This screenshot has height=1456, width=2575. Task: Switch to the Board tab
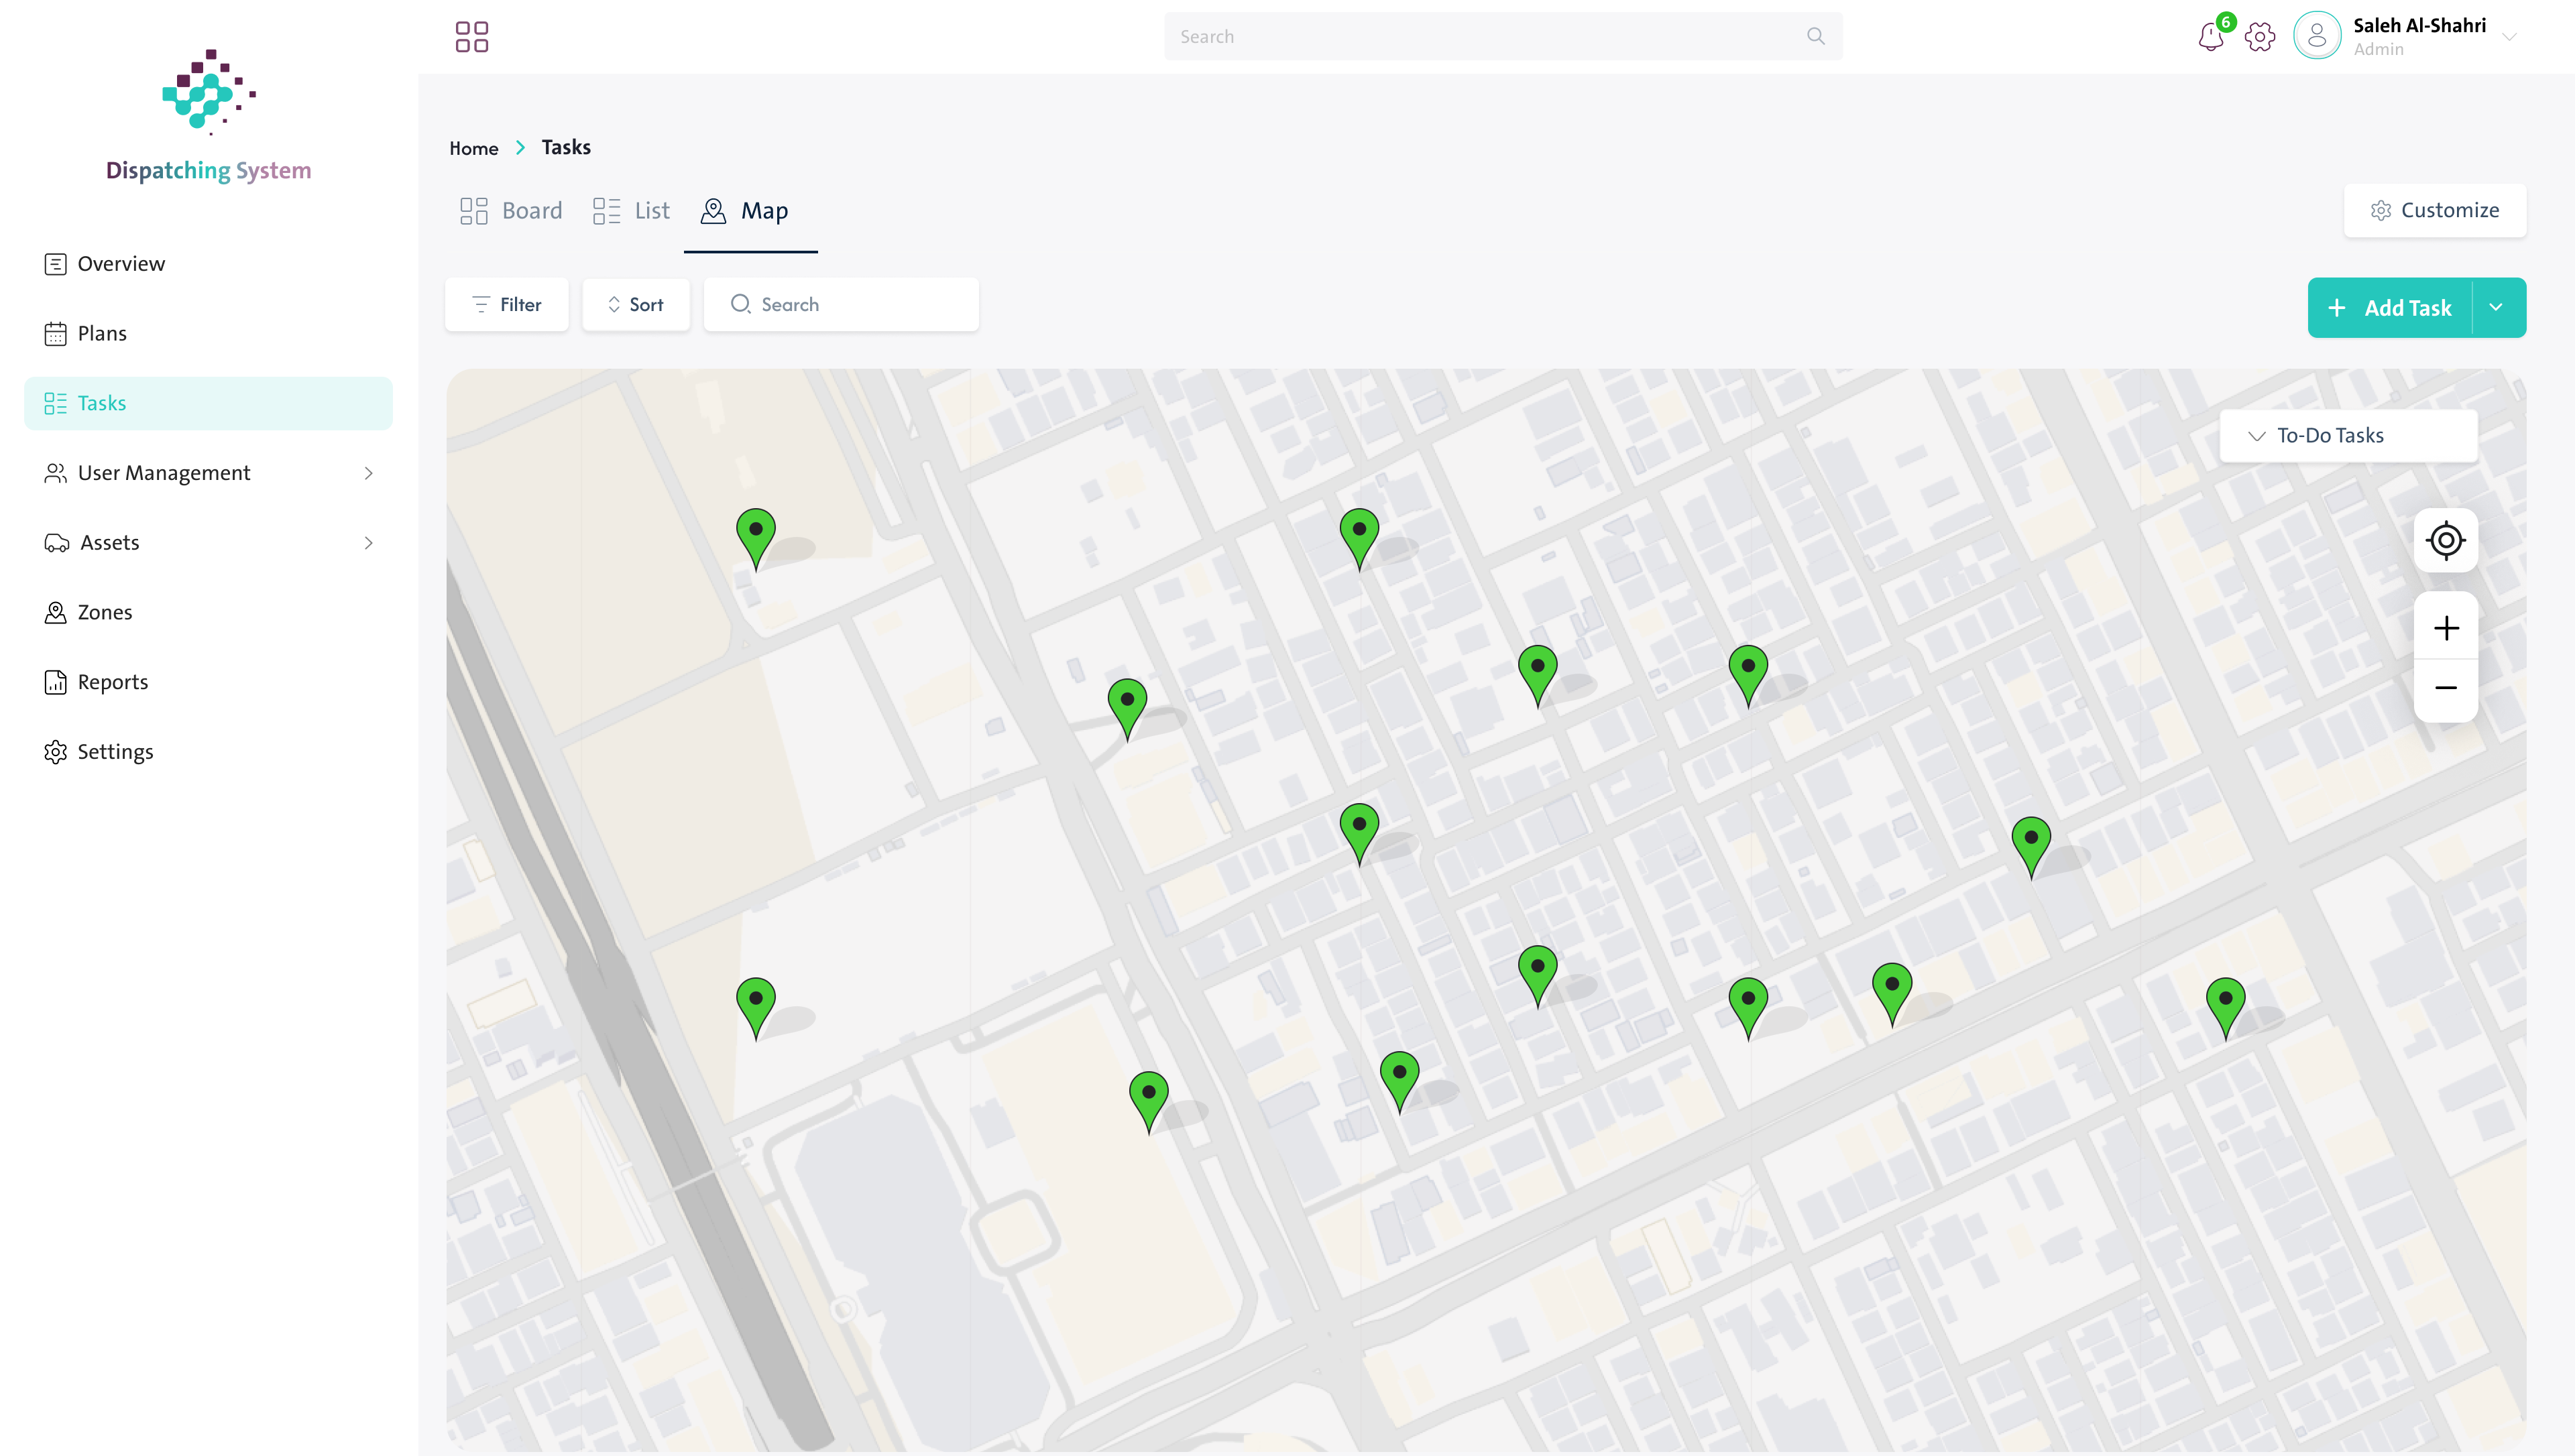coord(512,211)
